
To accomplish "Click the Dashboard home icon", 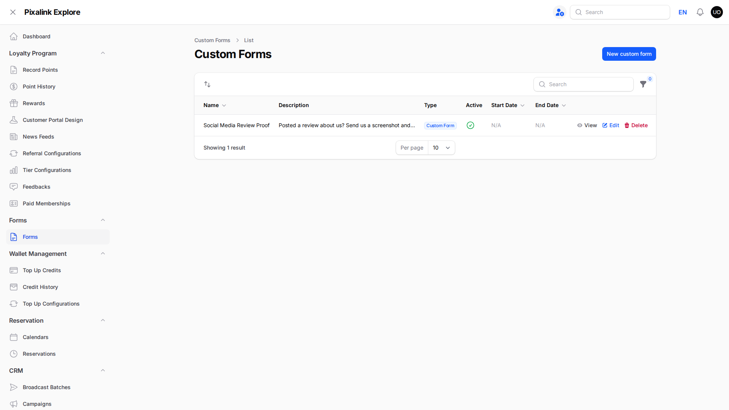I will [14, 36].
